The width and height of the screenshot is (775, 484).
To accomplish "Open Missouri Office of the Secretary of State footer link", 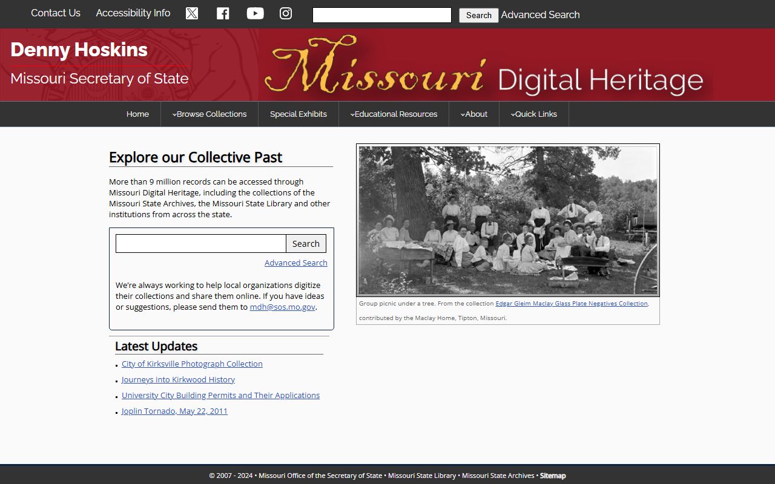I will (320, 476).
